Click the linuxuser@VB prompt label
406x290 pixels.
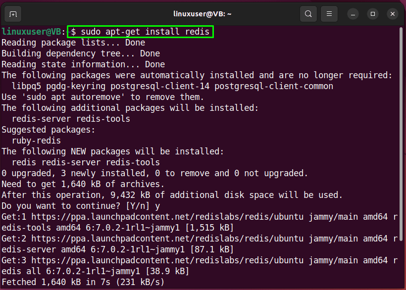click(x=32, y=31)
